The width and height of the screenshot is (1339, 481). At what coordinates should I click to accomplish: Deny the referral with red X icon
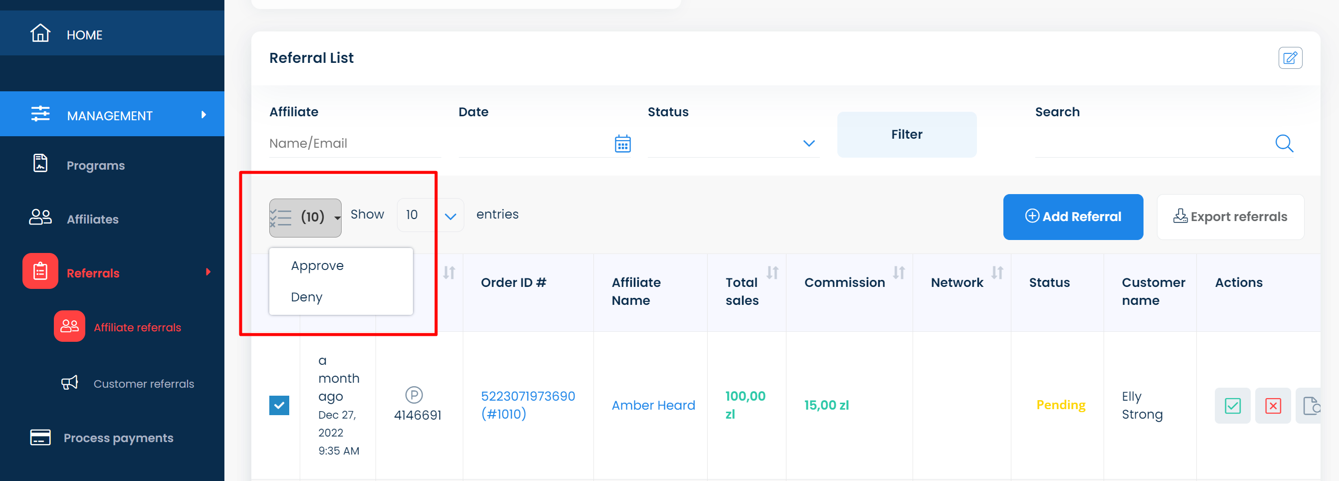(1273, 405)
